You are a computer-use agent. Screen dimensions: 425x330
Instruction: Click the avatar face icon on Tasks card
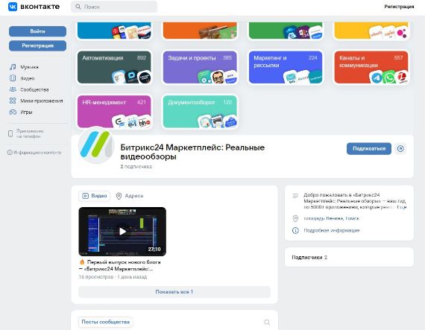tap(218, 77)
